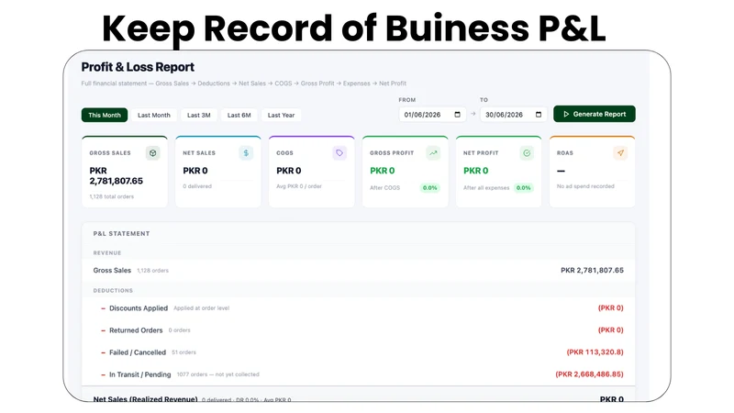Click the Net Sales PKR 0 card value

pos(195,171)
